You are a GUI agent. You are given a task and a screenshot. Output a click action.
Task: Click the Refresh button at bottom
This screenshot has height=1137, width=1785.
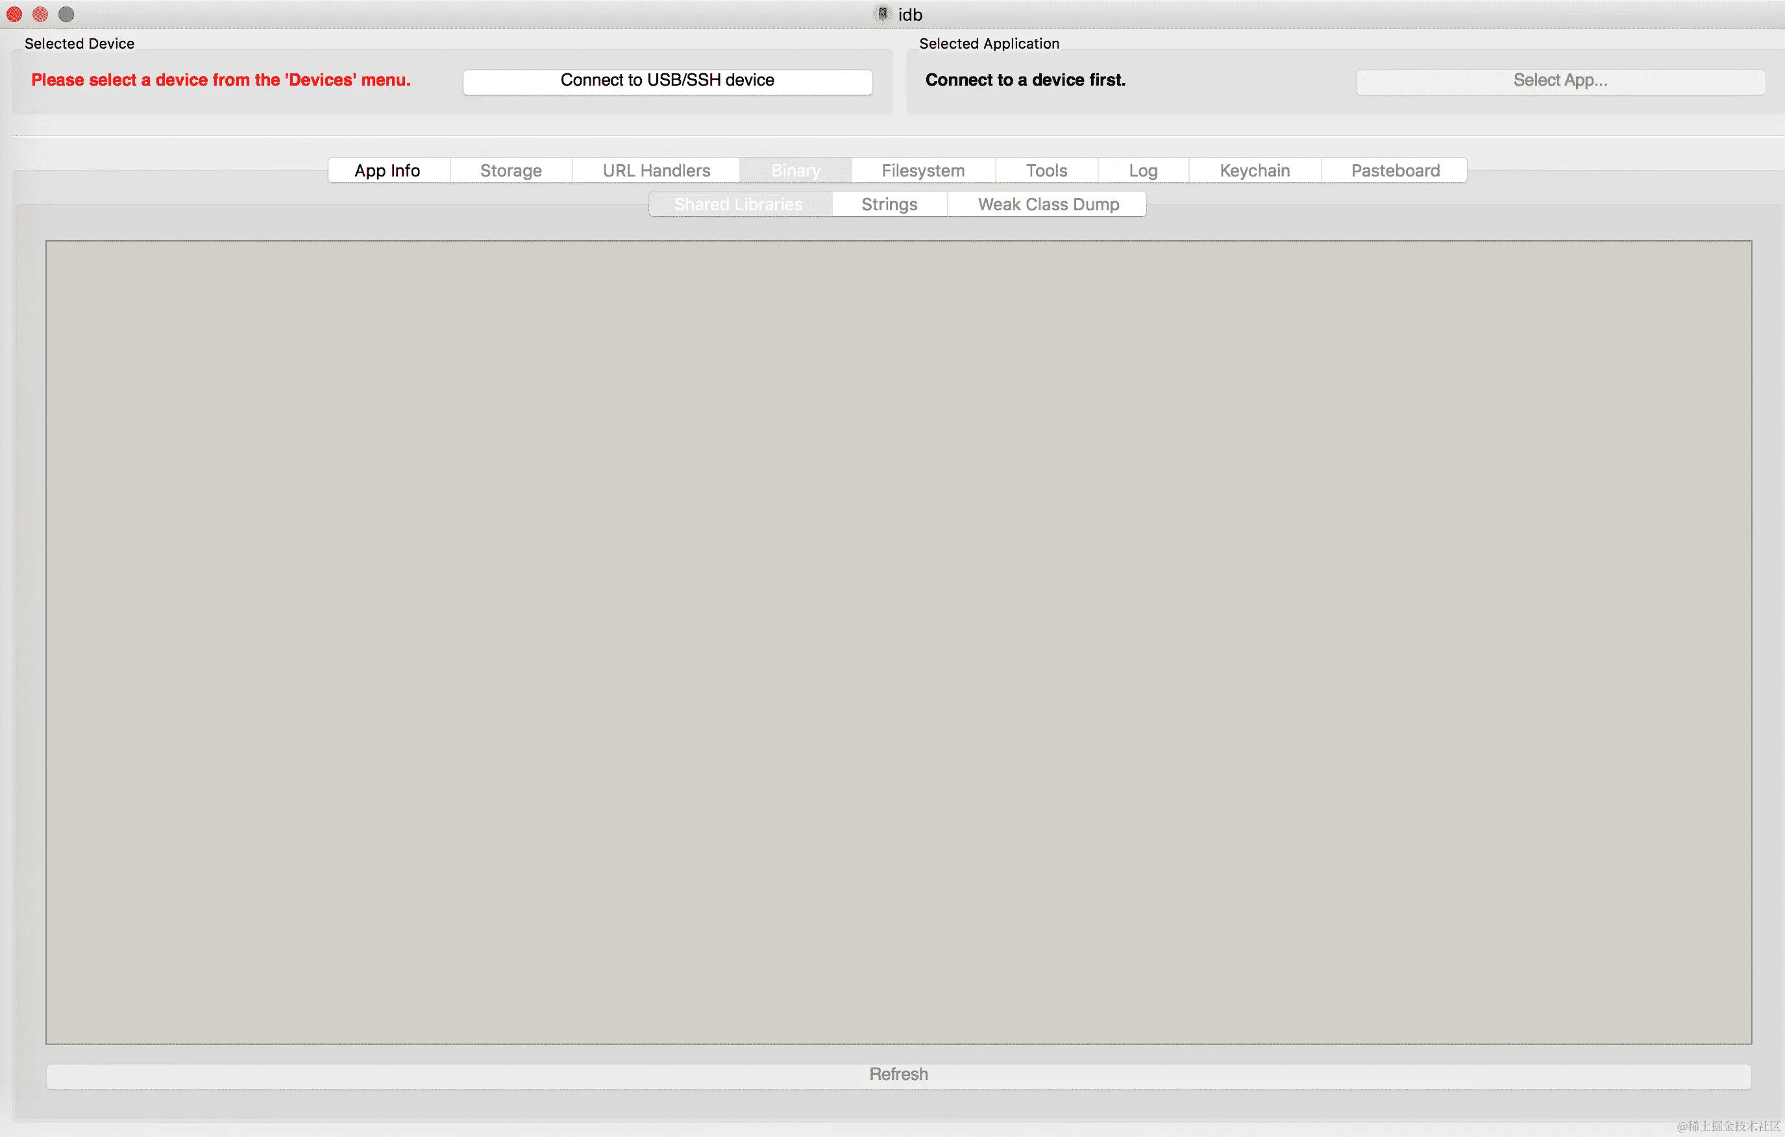(898, 1075)
